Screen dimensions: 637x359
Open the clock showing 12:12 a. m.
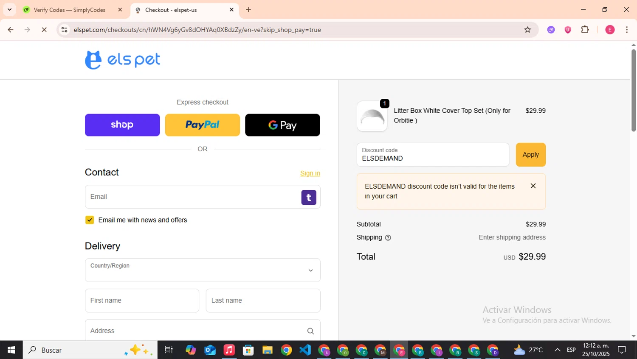click(x=596, y=350)
